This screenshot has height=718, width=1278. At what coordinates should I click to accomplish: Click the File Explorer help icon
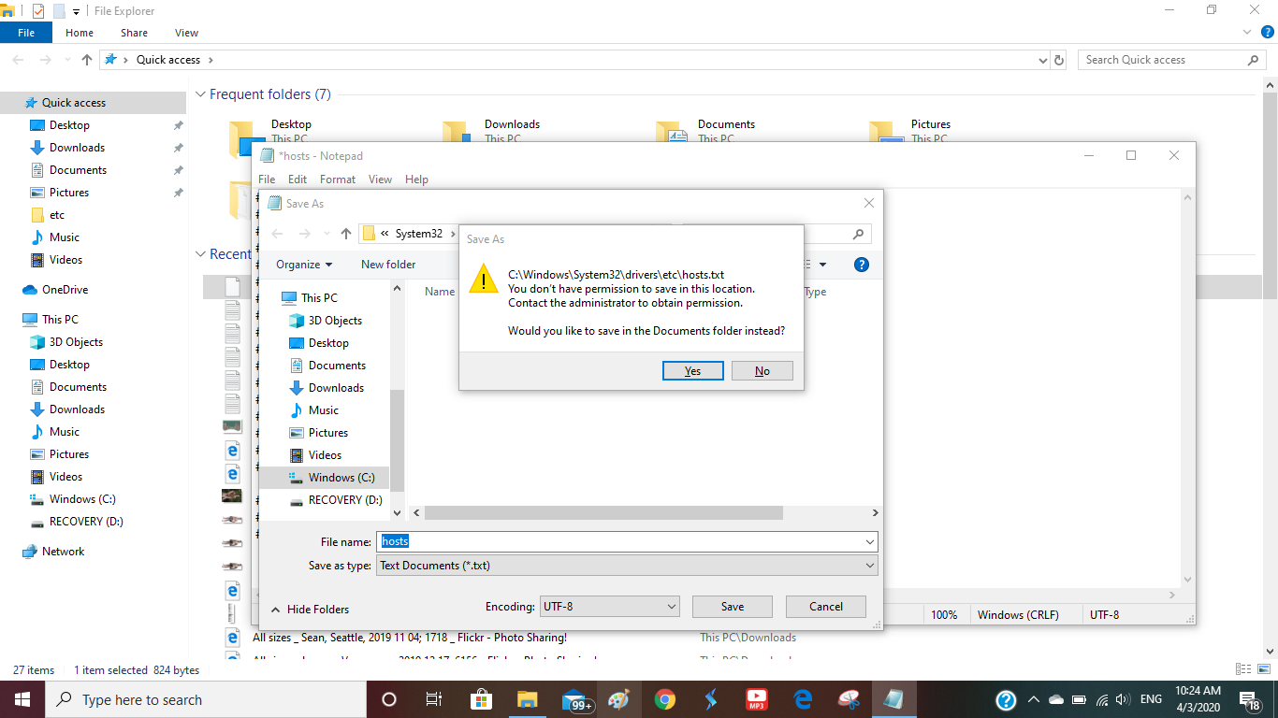(x=1268, y=33)
